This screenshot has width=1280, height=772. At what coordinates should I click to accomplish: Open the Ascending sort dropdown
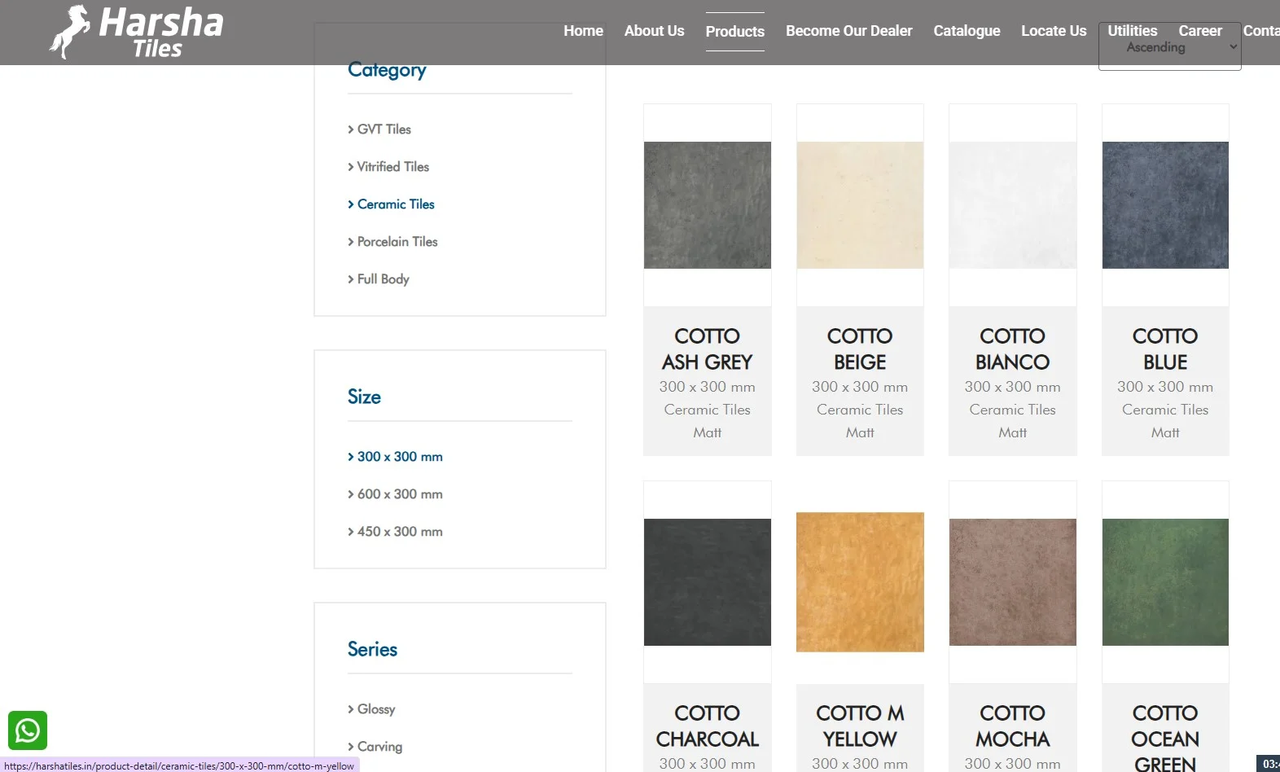pos(1169,47)
